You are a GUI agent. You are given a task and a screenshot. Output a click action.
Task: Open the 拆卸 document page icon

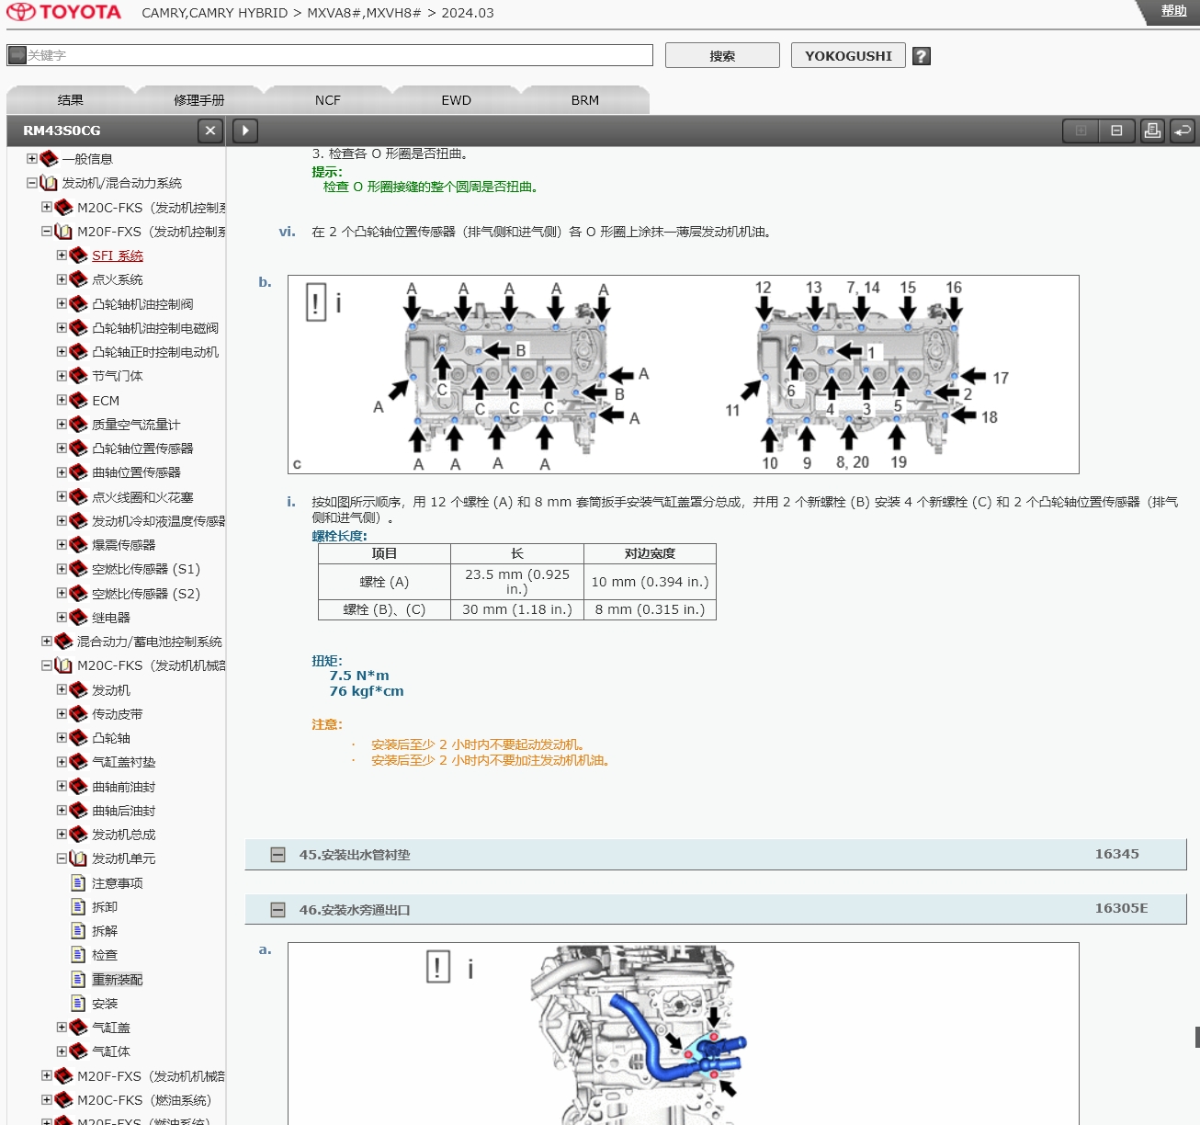pos(79,907)
